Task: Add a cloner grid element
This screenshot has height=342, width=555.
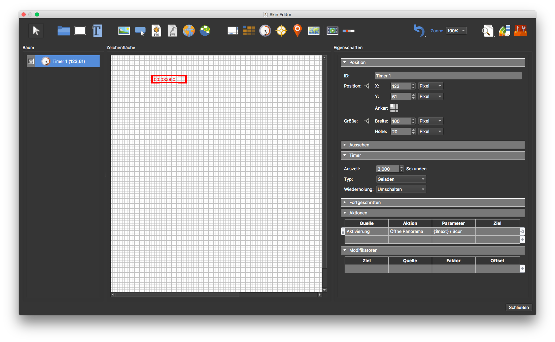Action: tap(249, 31)
